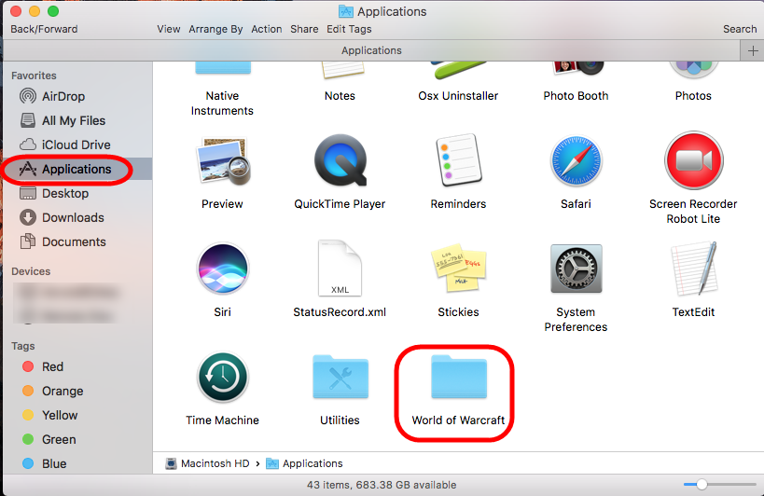Image resolution: width=764 pixels, height=496 pixels.
Task: Open the View options in toolbar
Action: (169, 29)
